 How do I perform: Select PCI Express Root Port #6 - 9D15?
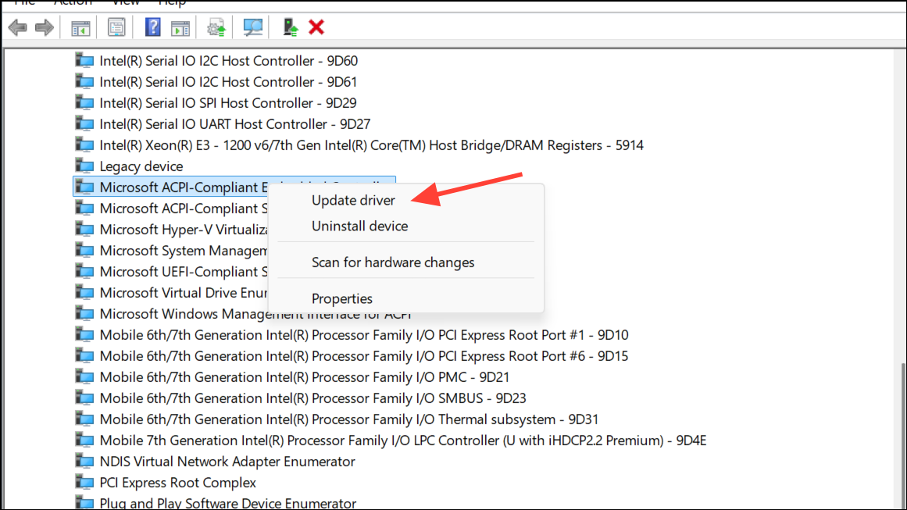(364, 355)
